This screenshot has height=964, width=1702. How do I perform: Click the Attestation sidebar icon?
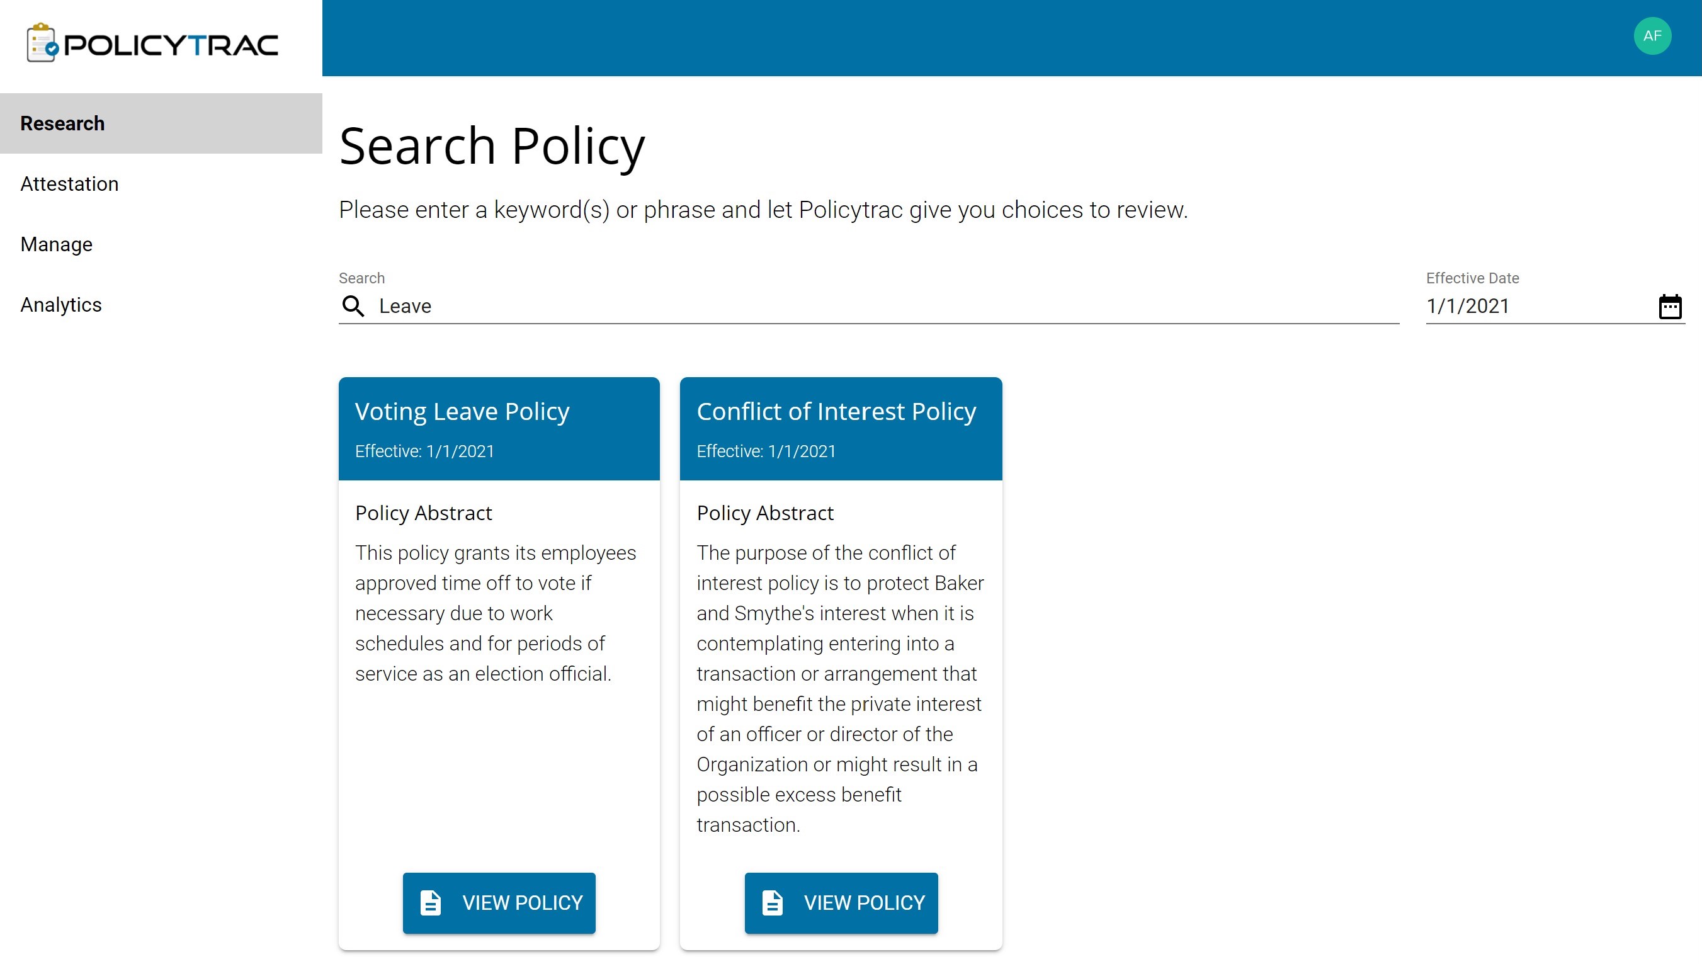tap(69, 183)
